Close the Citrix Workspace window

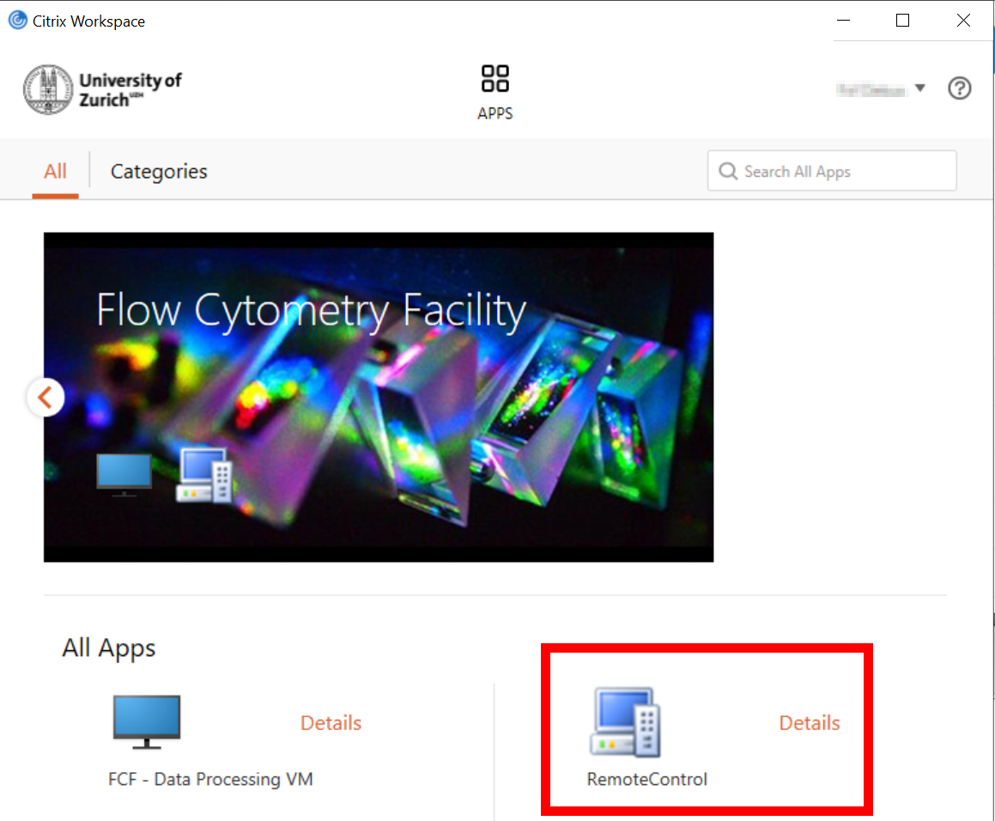tap(963, 21)
